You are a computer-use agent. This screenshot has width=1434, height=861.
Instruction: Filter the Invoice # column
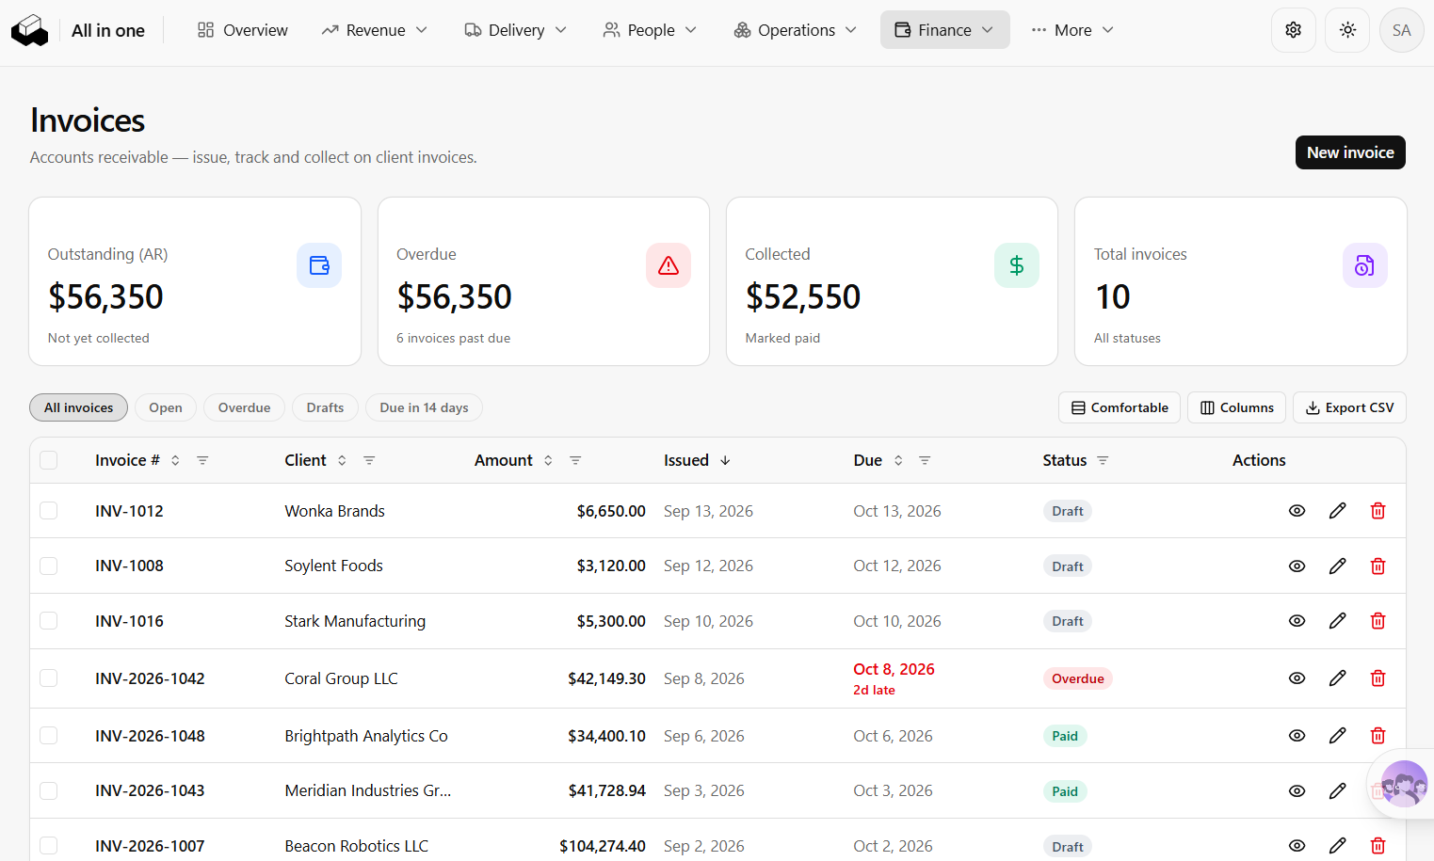(202, 460)
